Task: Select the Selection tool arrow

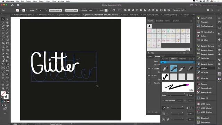Action: [x=3, y=19]
